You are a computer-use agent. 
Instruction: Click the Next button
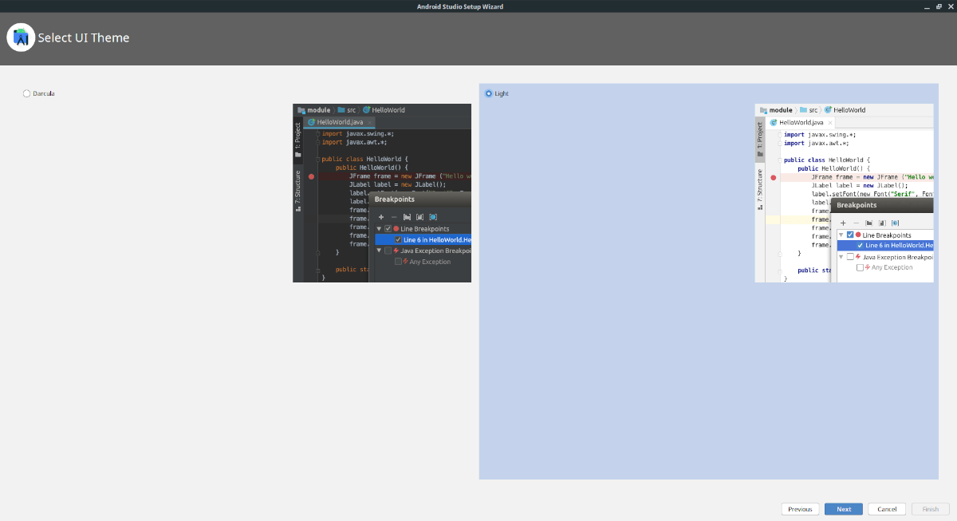843,508
